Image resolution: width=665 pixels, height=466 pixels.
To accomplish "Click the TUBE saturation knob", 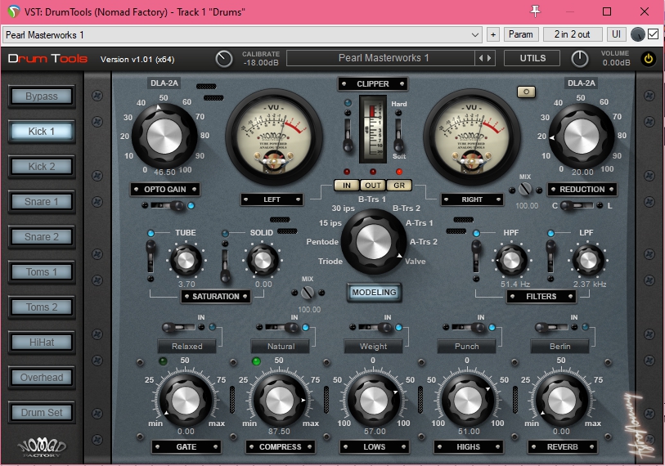I will 186,261.
